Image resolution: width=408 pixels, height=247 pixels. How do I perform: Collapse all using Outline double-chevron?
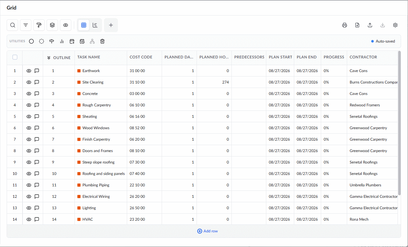coord(49,57)
